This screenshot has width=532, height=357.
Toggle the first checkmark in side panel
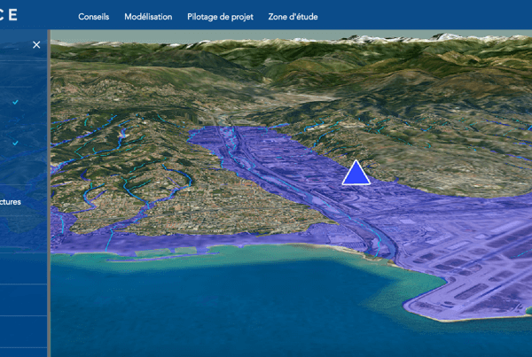coord(15,102)
